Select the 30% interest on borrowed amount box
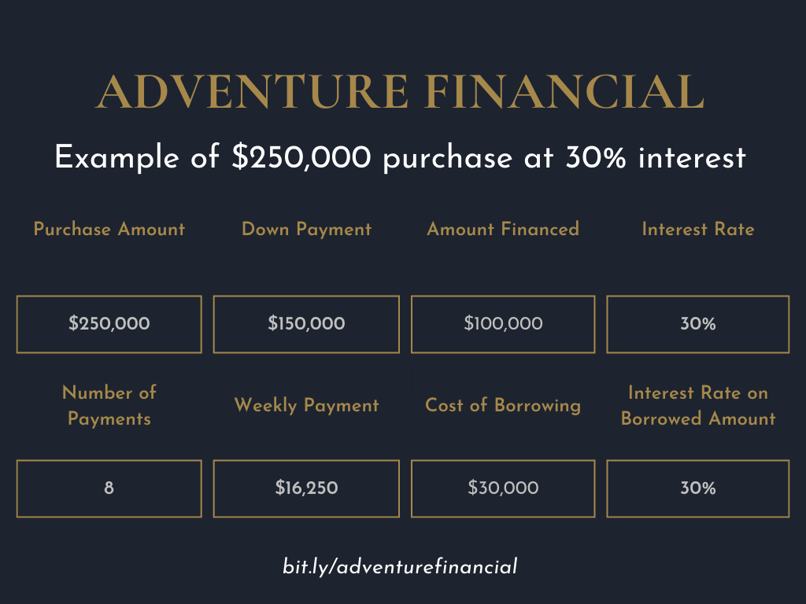 [698, 488]
